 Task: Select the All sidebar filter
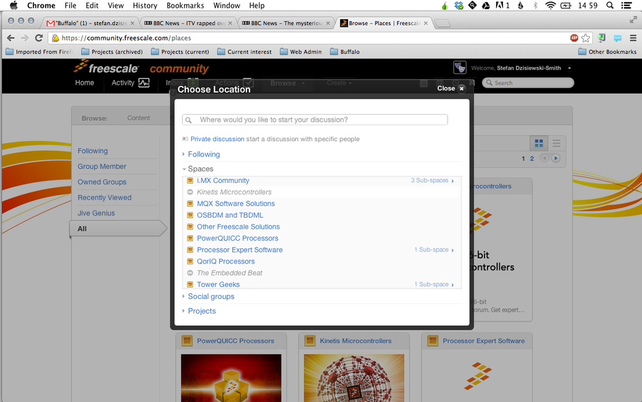point(118,229)
